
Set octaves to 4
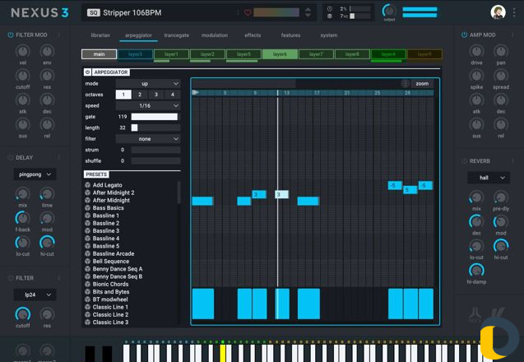coord(173,95)
